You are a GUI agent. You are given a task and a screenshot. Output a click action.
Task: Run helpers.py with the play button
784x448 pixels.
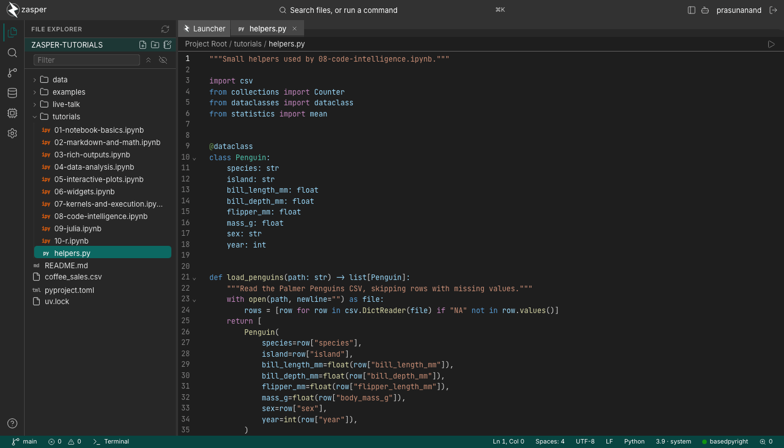click(x=771, y=44)
